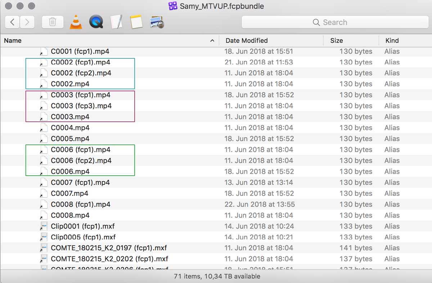Click date 14. Jun 2018 at 10:21
Screen dimensions: 432x283
[x=259, y=237]
